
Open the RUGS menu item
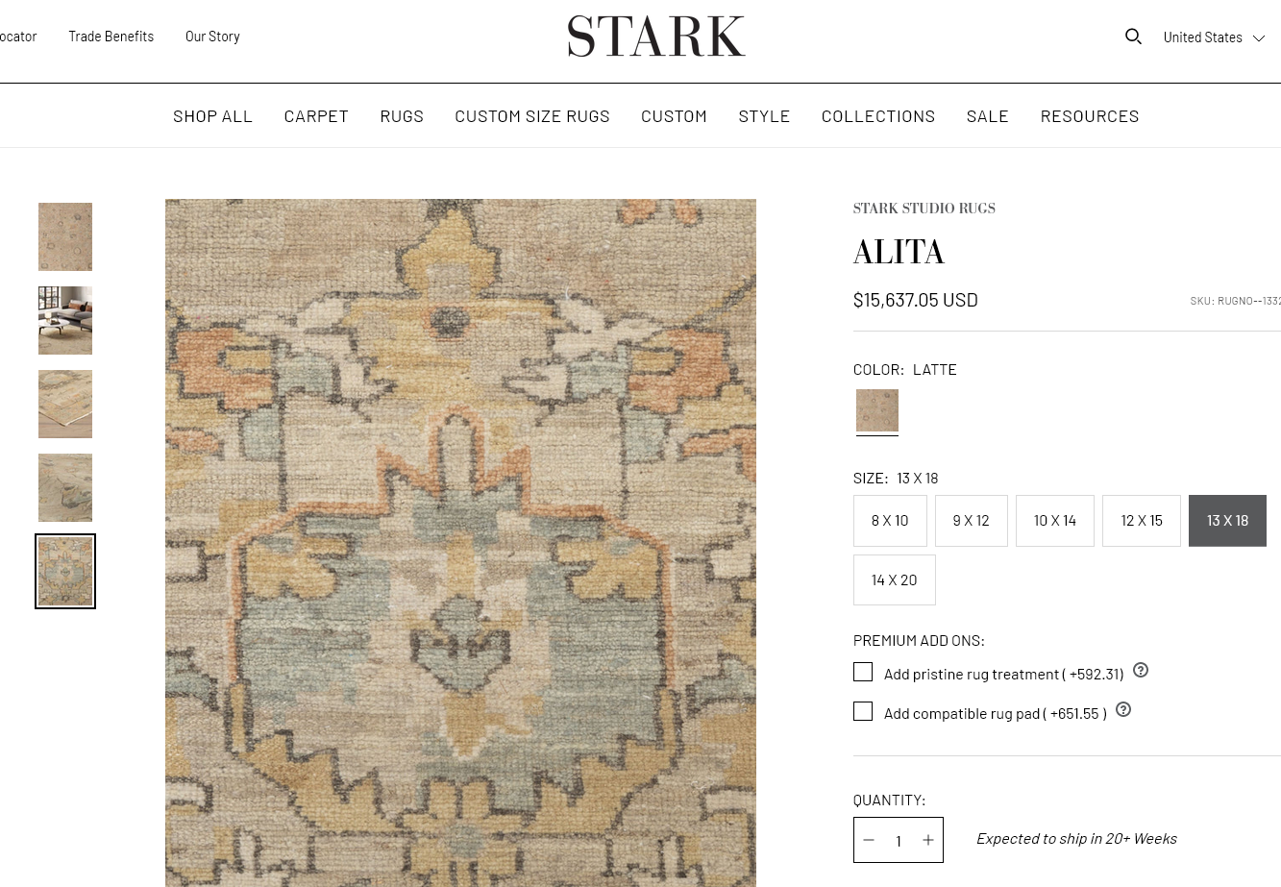(402, 115)
